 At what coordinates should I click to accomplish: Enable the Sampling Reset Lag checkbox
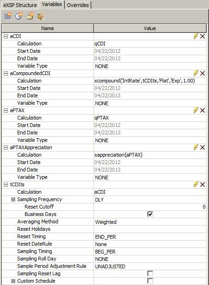click(150, 273)
